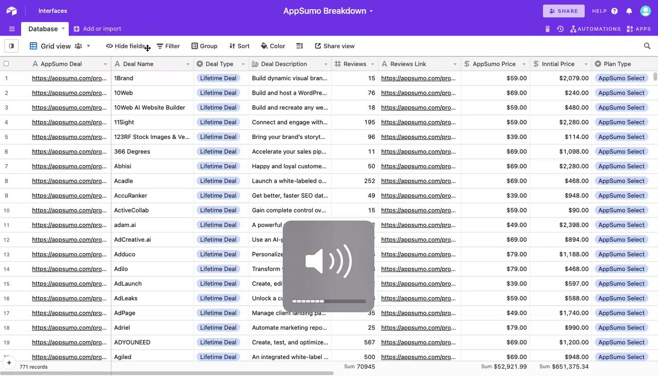Screen dimensions: 658x376
Task: Open Deal Description column dropdown
Action: 325,64
